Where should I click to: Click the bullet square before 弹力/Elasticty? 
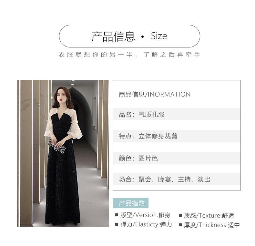click(117, 224)
